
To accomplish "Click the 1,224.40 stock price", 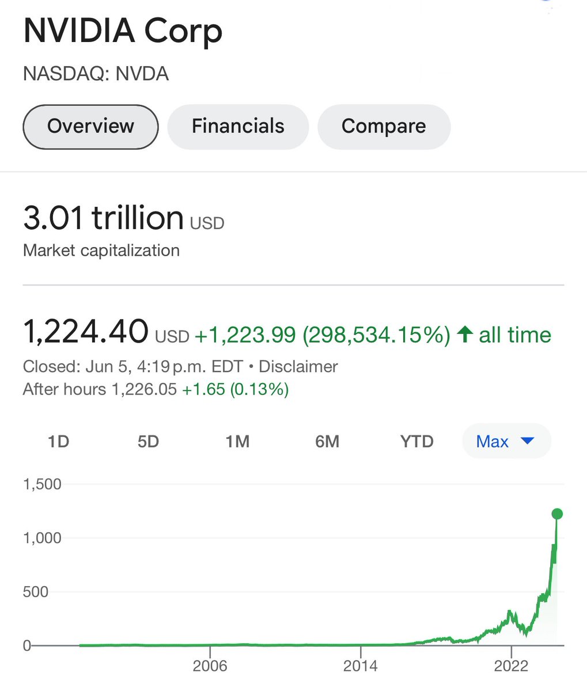I will [85, 332].
